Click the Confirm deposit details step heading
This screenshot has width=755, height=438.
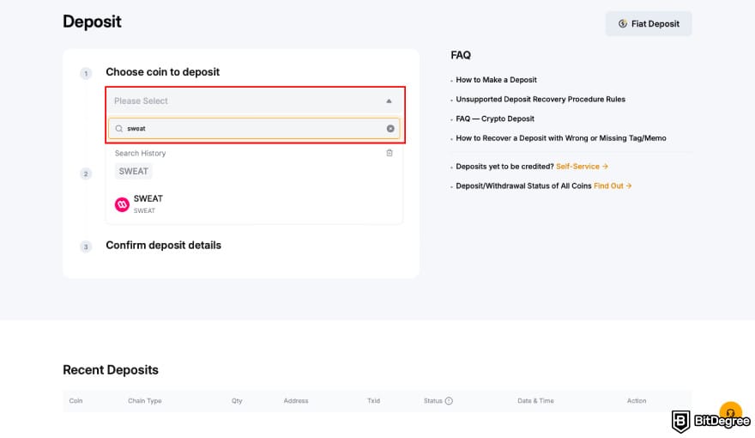click(163, 246)
